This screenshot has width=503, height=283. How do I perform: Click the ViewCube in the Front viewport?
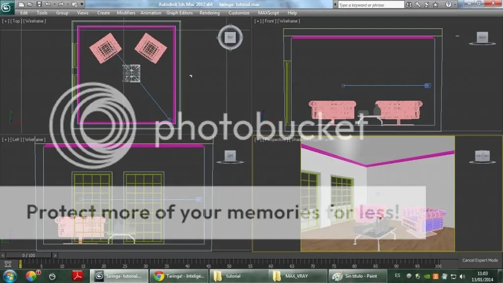pyautogui.click(x=482, y=37)
